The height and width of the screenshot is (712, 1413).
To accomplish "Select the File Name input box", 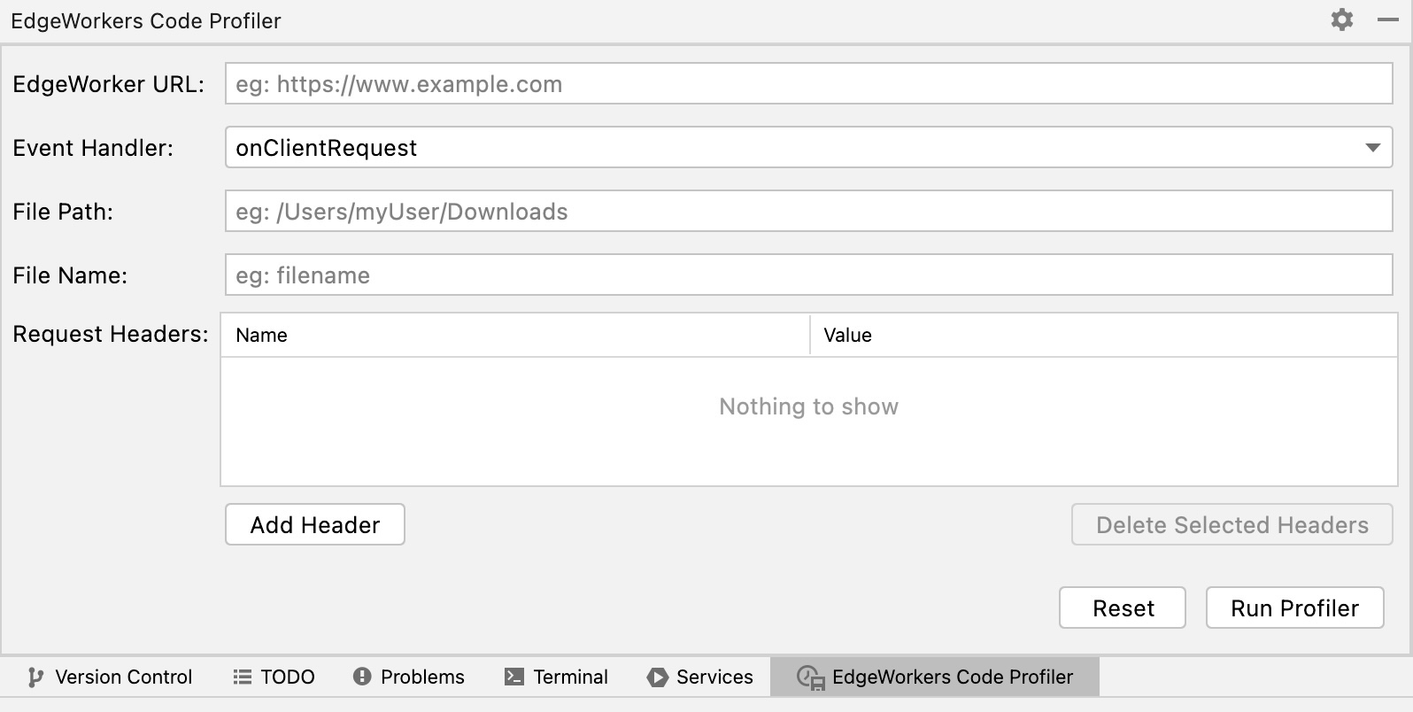I will pos(807,275).
